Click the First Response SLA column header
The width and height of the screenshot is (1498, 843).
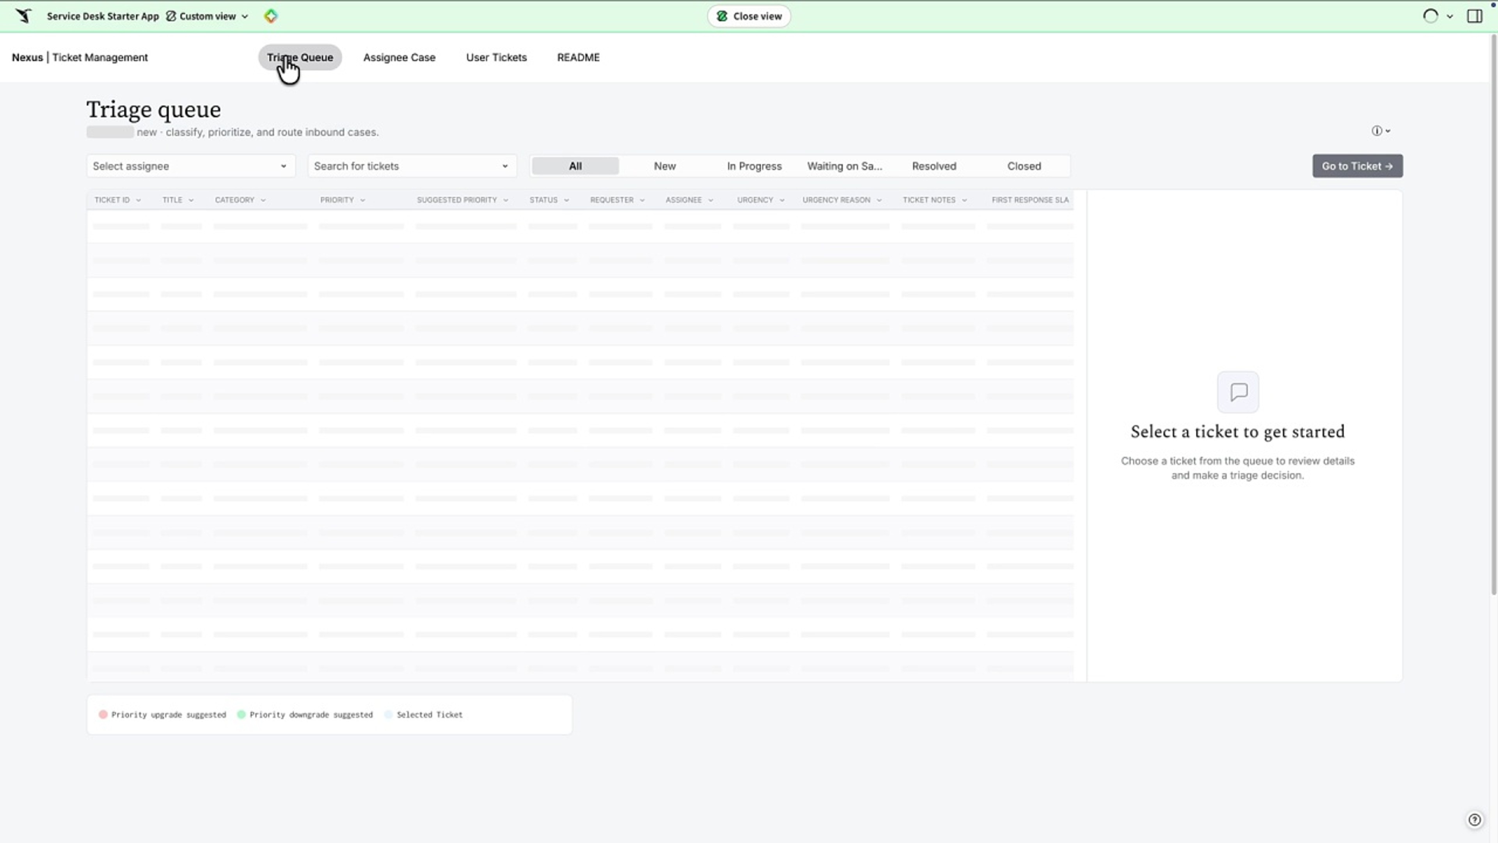(x=1030, y=200)
